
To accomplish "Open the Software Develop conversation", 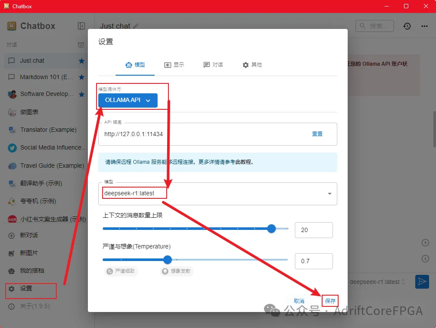I will 46,94.
